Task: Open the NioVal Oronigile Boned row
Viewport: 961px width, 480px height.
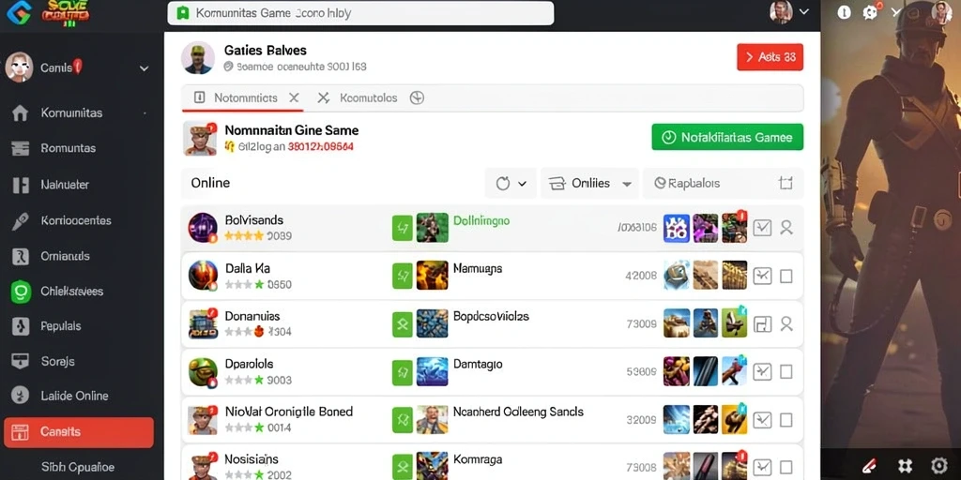Action: 492,419
